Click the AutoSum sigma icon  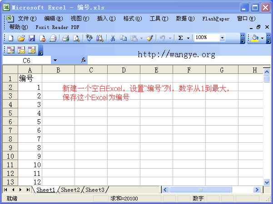point(181,38)
